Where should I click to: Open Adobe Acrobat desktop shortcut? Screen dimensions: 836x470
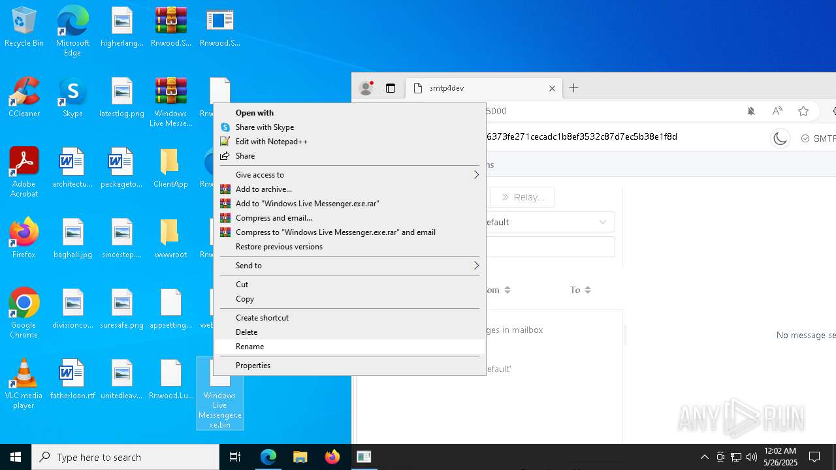(24, 173)
